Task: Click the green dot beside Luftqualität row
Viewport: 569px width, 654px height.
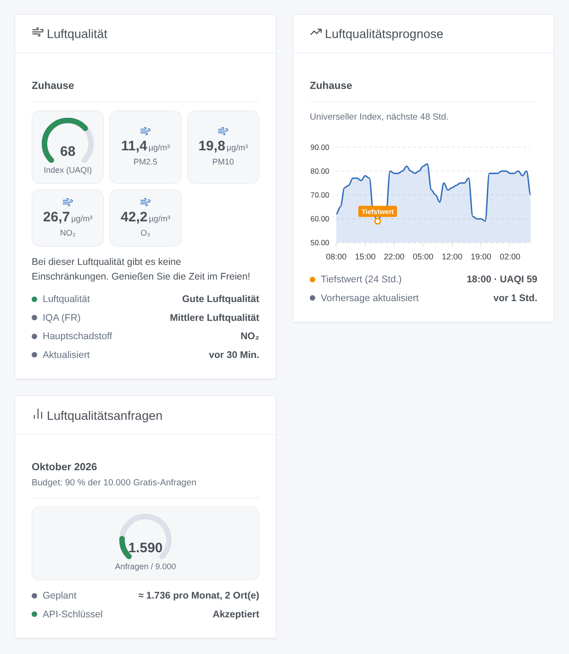Action: (x=34, y=299)
